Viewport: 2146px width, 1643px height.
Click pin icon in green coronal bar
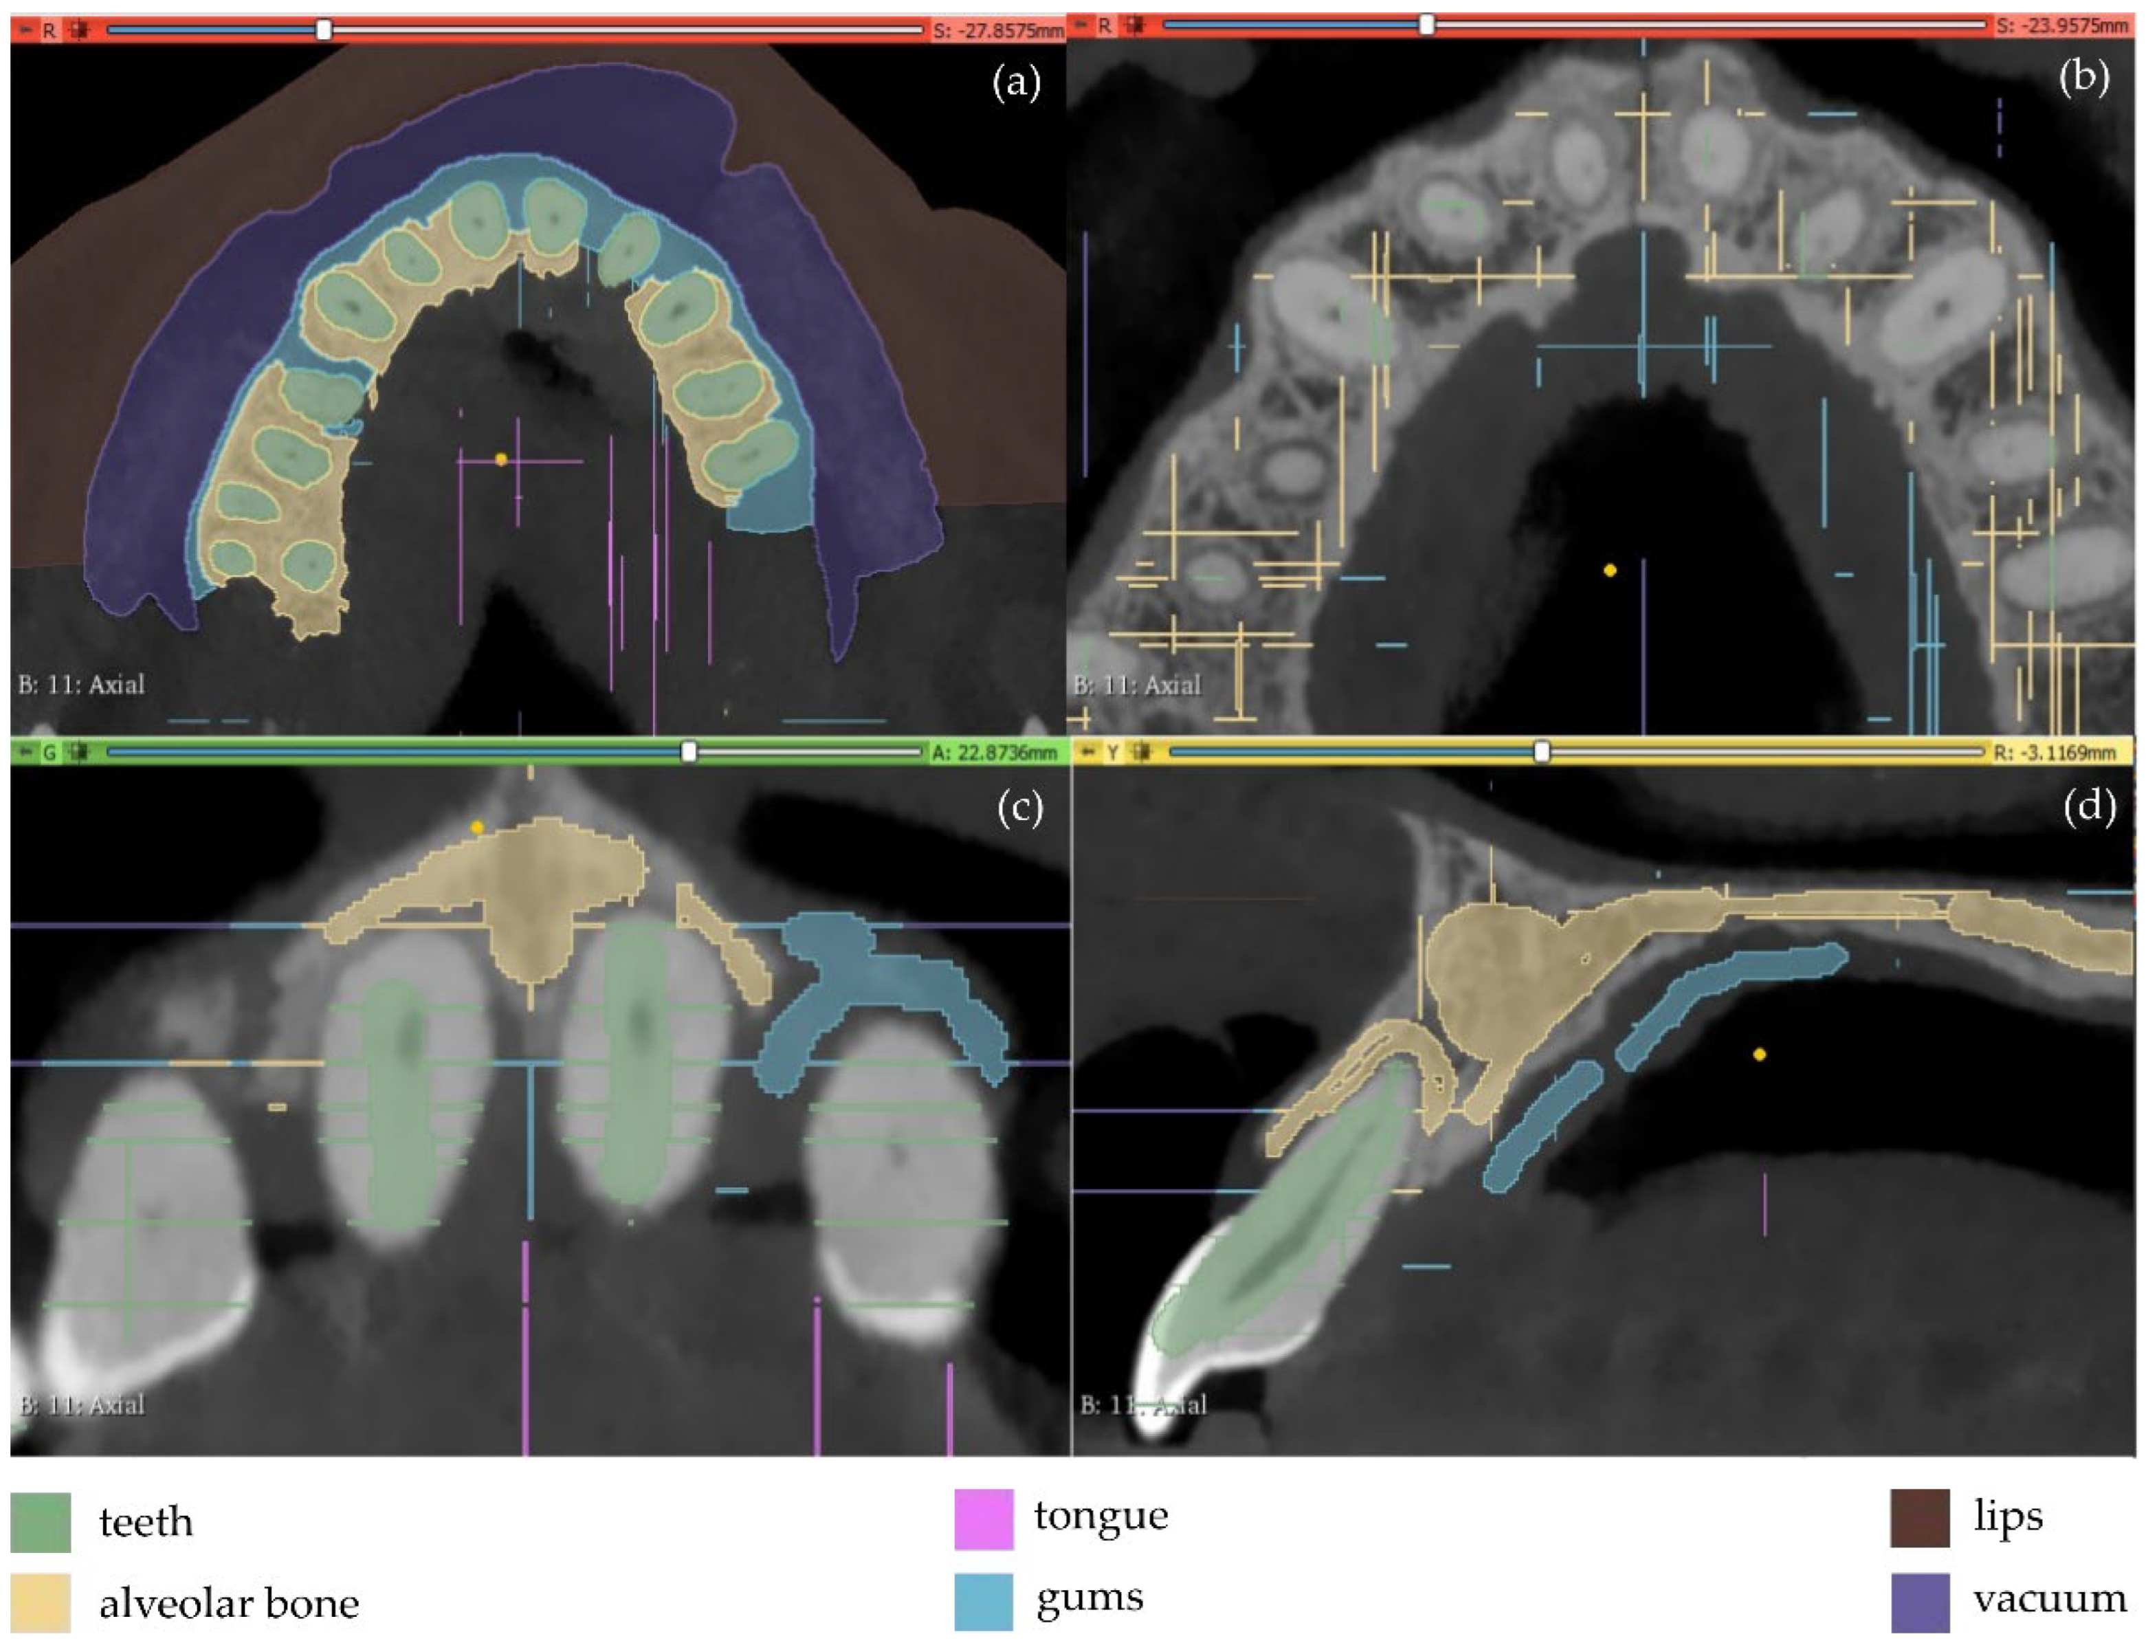click(25, 753)
